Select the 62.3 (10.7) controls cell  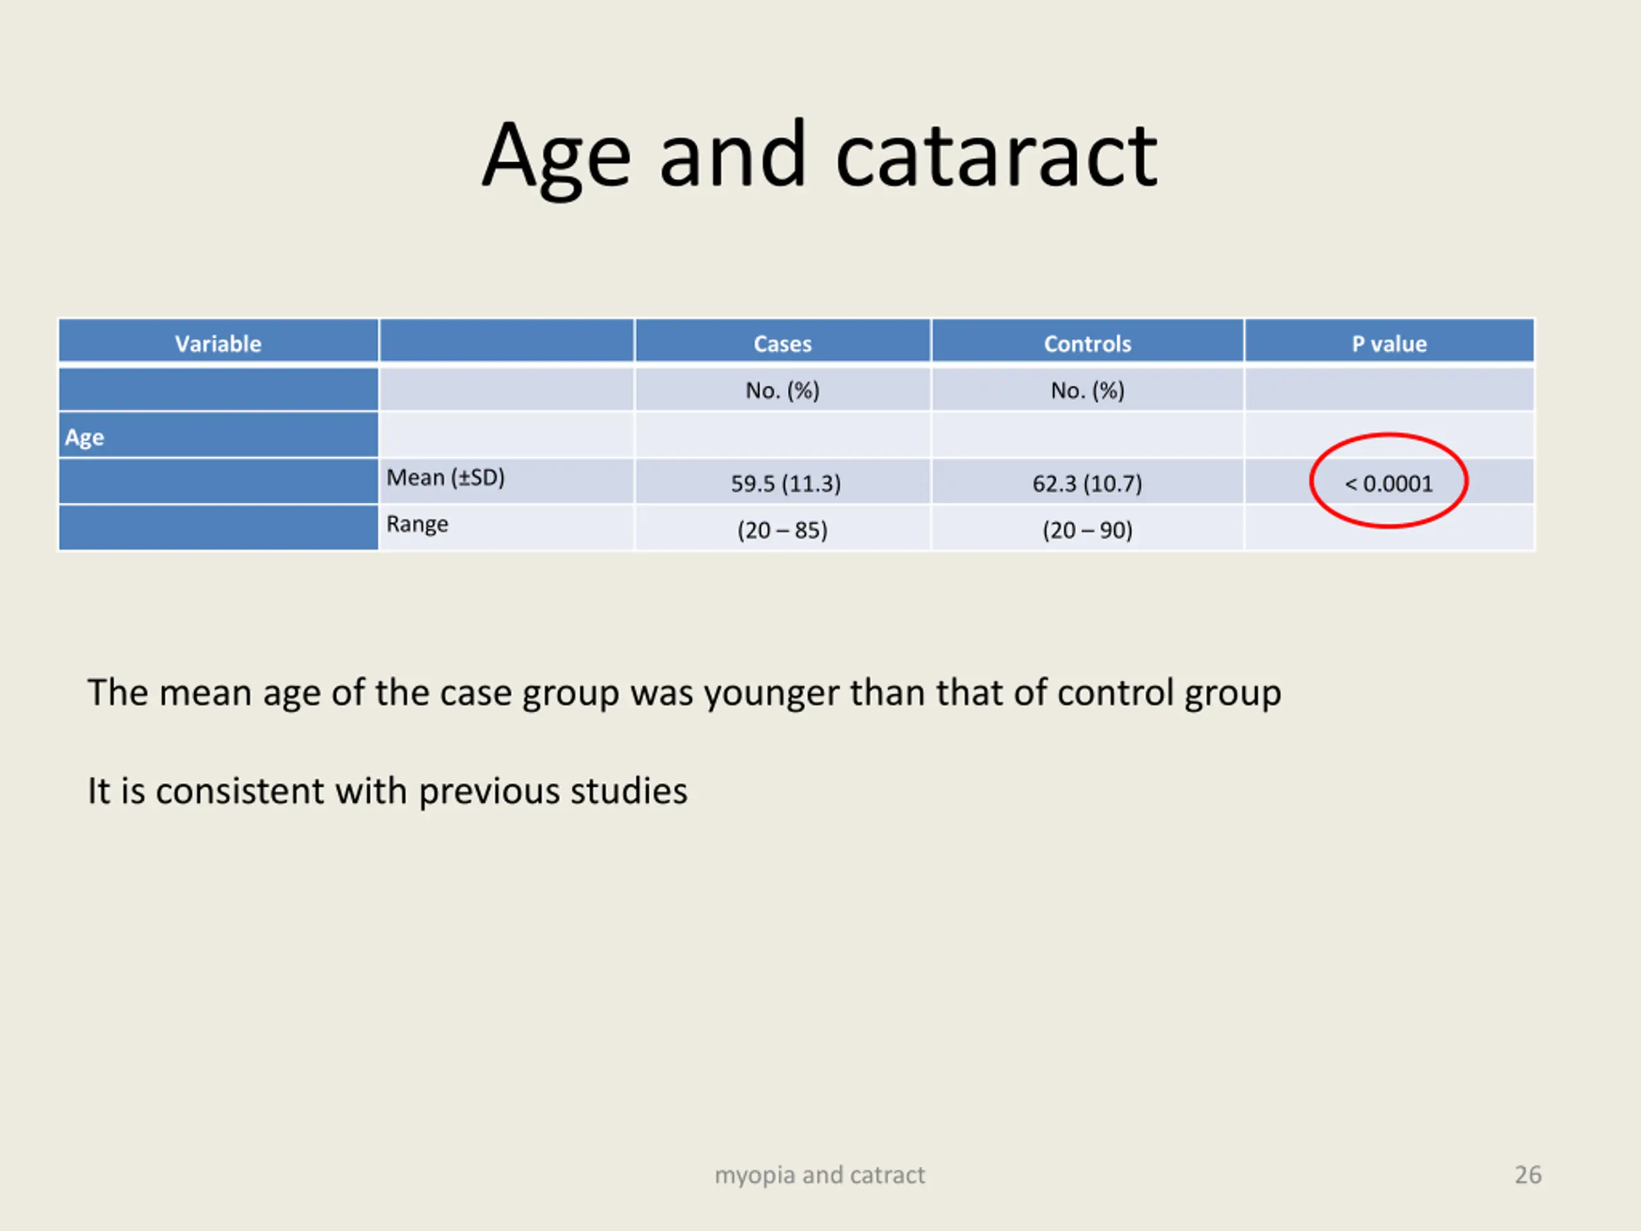coord(1087,484)
